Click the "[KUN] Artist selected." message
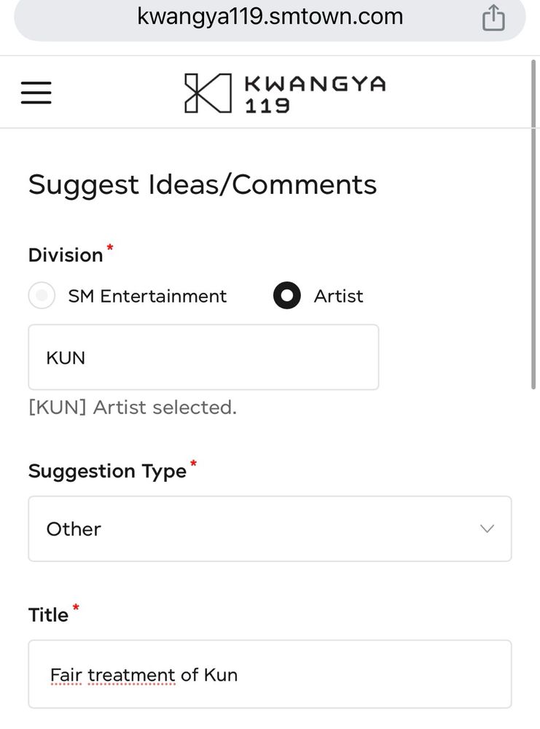This screenshot has width=540, height=729. 133,407
